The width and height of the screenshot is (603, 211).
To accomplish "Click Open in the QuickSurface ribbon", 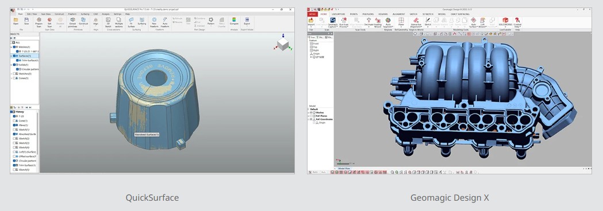I will (16, 21).
